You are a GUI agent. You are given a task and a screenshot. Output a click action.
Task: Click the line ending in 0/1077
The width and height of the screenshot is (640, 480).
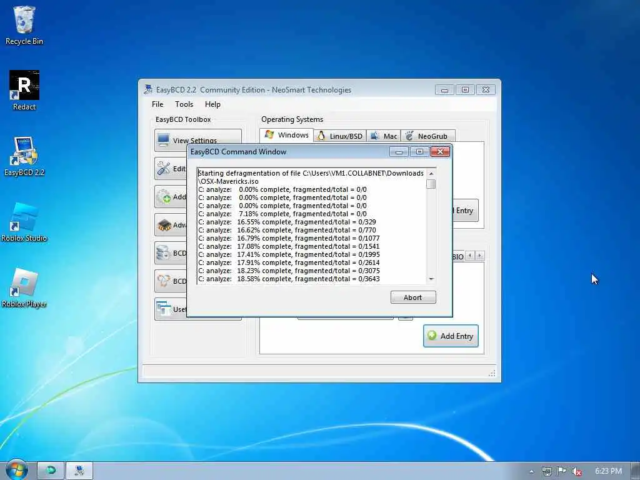click(x=289, y=238)
